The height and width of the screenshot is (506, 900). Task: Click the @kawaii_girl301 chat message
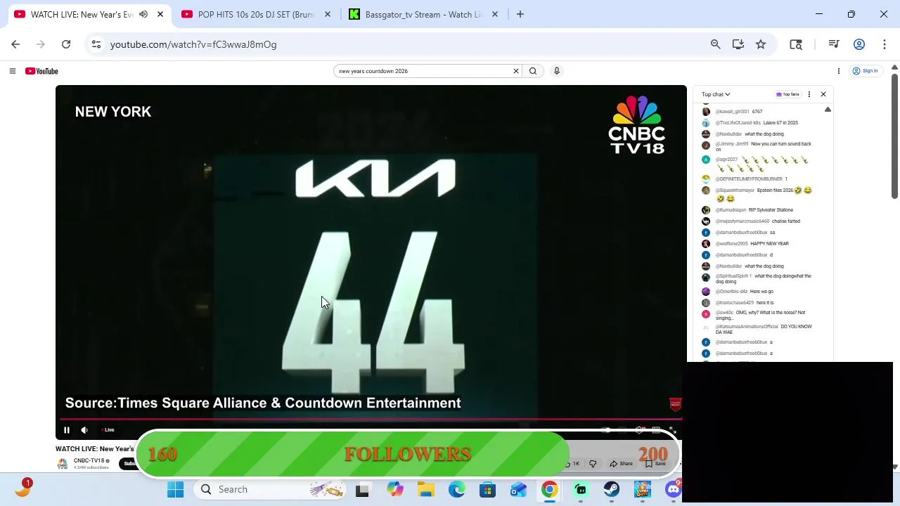(x=739, y=112)
